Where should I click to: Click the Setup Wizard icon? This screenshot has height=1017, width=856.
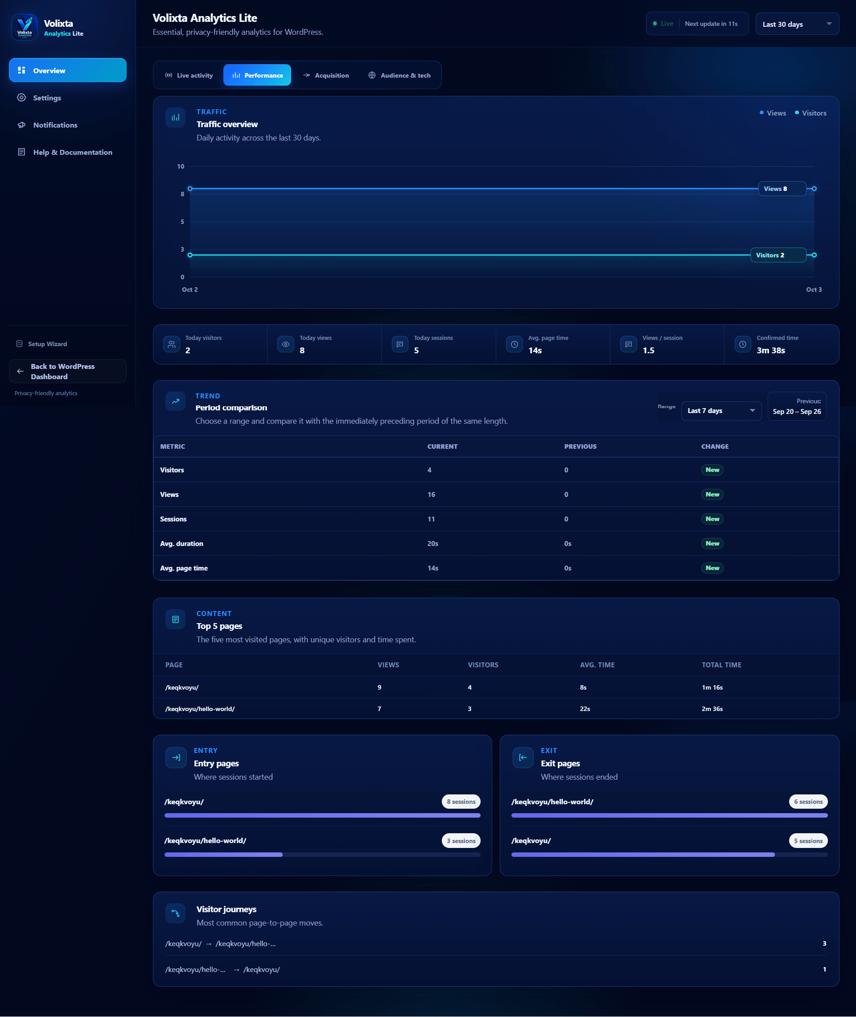(x=20, y=344)
